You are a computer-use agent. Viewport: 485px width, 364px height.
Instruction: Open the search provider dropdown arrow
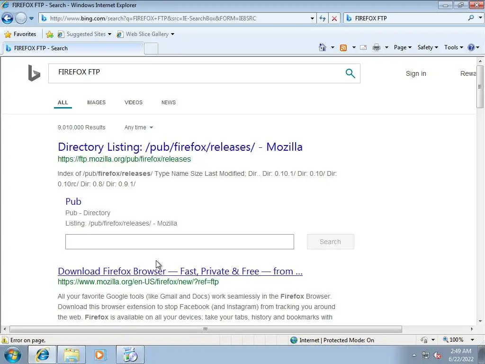[x=480, y=18]
